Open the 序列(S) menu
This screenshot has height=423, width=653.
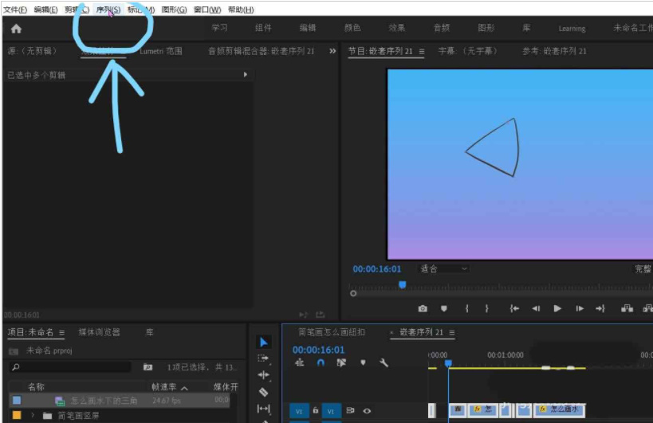point(108,10)
